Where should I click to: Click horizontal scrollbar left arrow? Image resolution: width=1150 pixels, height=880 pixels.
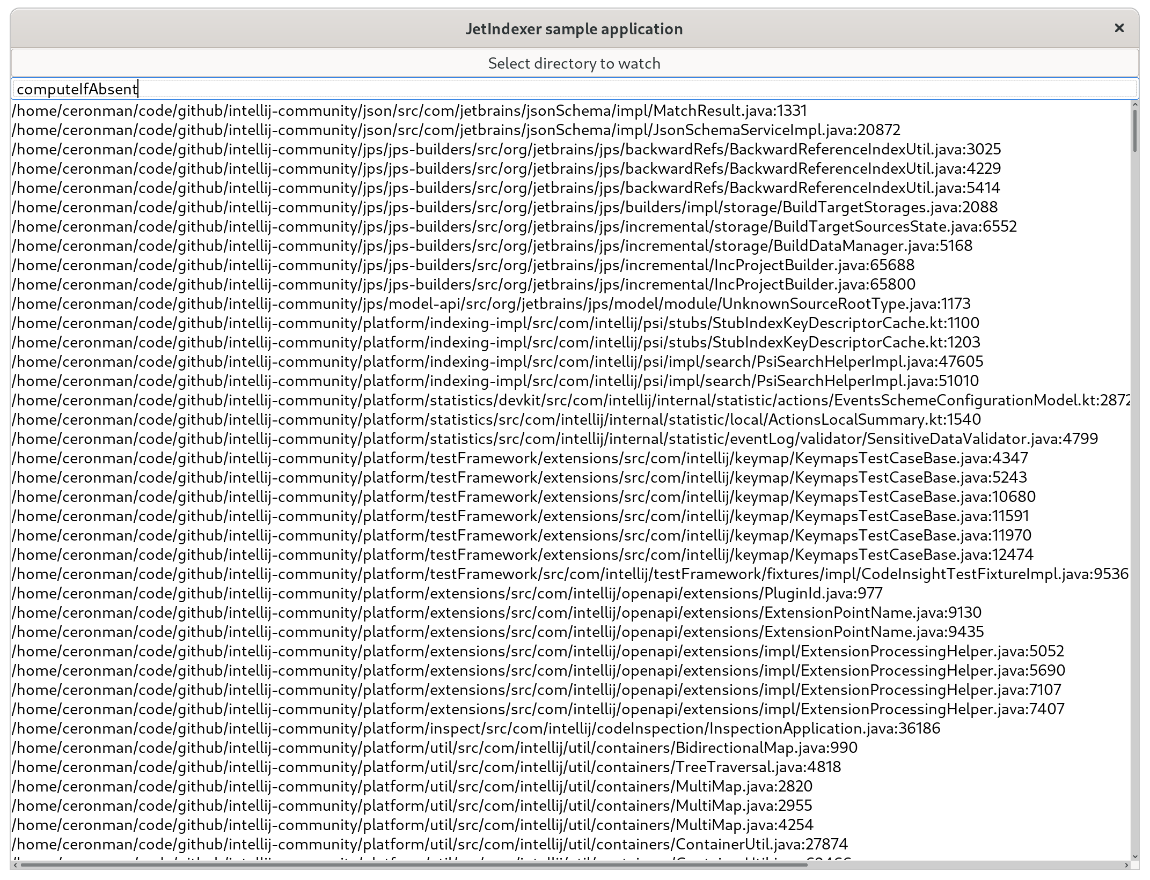[x=16, y=865]
